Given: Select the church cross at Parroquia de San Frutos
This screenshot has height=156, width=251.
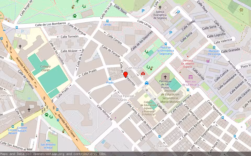Looking at the screenshot, I should (x=165, y=77).
